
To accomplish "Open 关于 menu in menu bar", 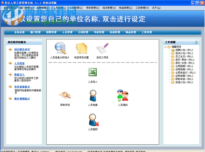I will (156, 8).
